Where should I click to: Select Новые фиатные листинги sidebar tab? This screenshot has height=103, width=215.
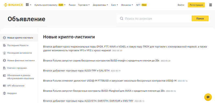point(19,60)
